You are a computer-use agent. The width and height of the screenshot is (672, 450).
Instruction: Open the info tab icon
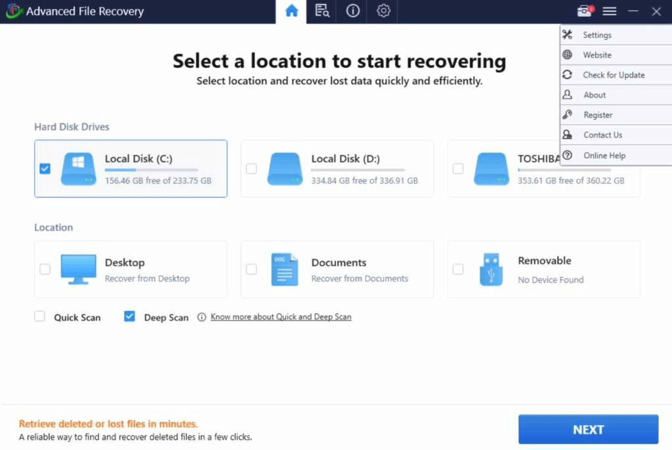pos(352,10)
